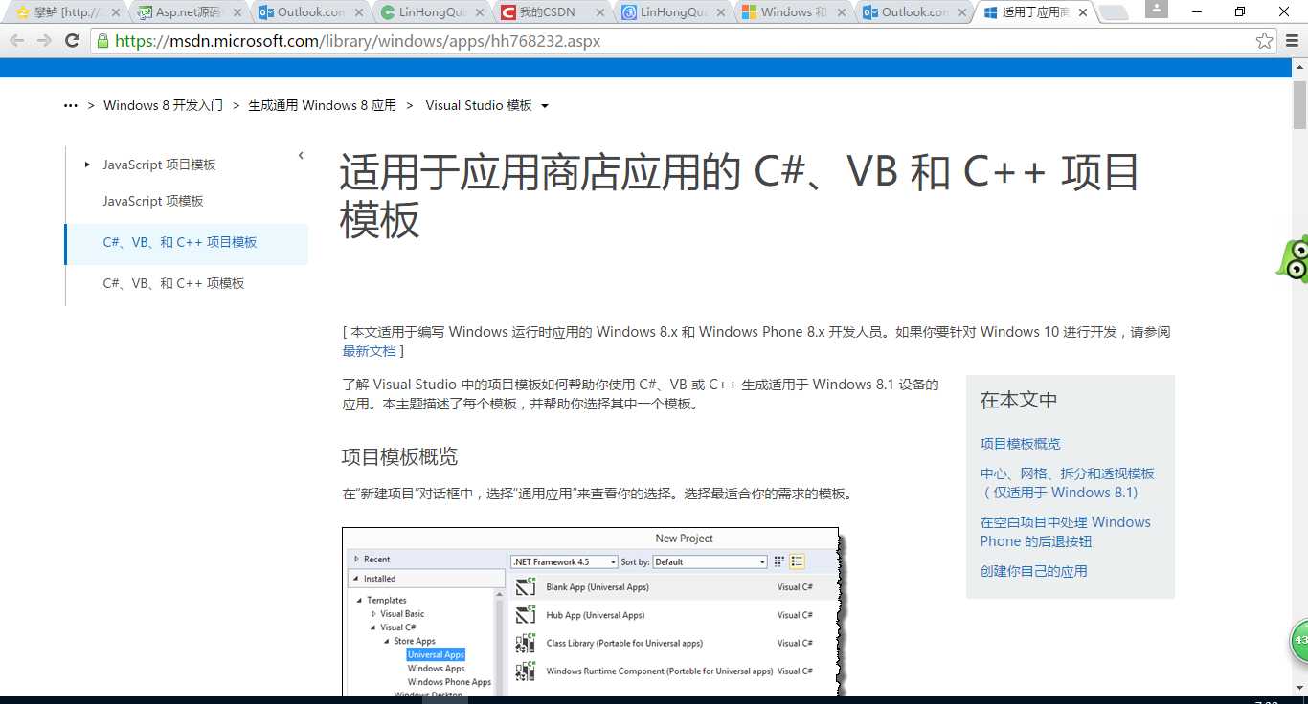Click the address bar URL

click(x=358, y=41)
